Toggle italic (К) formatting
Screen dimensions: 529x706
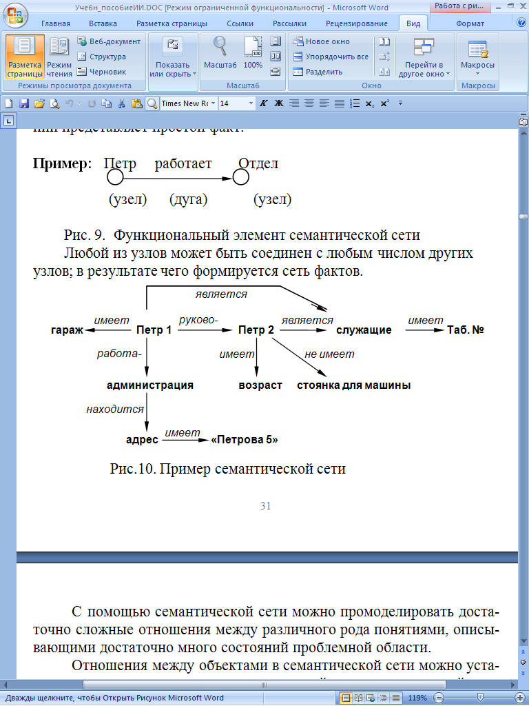tap(264, 103)
